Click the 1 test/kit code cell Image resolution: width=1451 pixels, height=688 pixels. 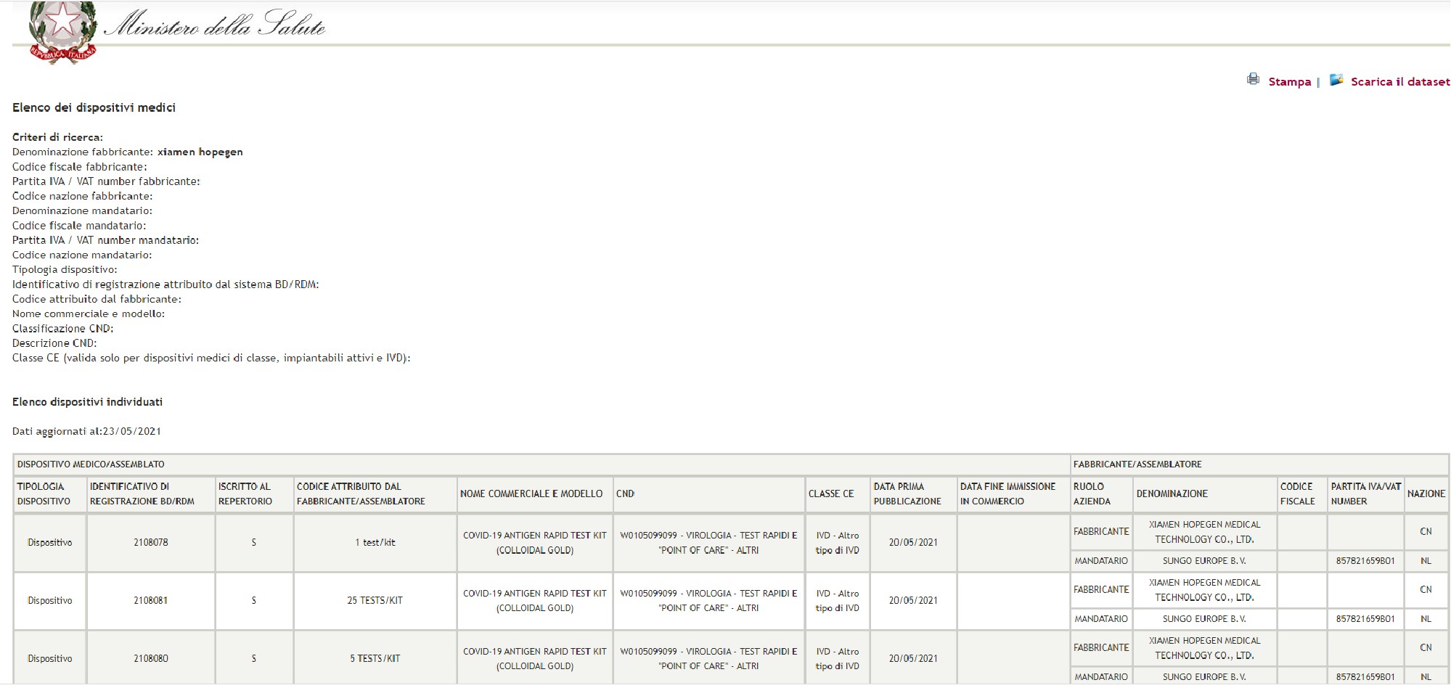(x=375, y=543)
